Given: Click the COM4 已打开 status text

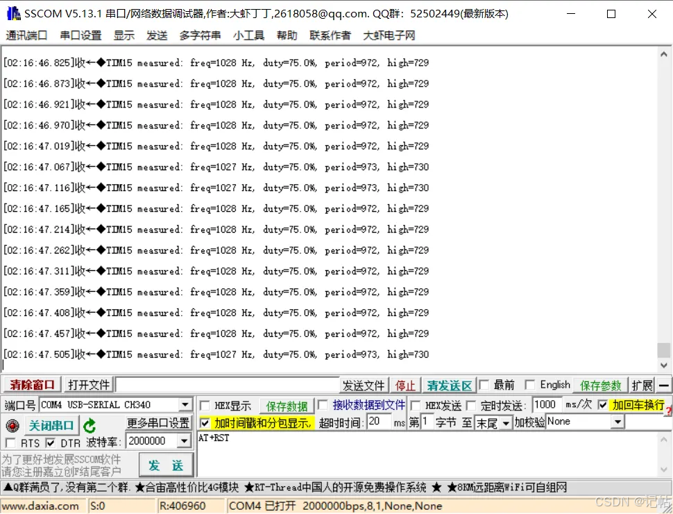Looking at the screenshot, I should (335, 506).
